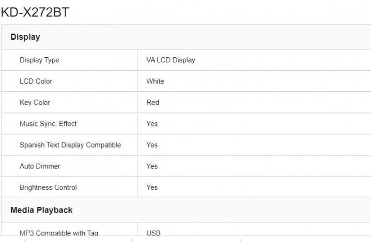Select the Red key color value

152,102
